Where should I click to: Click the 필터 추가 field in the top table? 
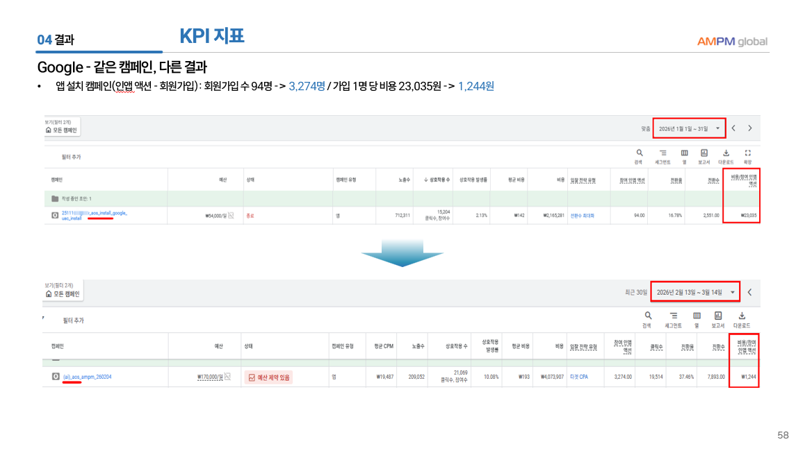[70, 157]
